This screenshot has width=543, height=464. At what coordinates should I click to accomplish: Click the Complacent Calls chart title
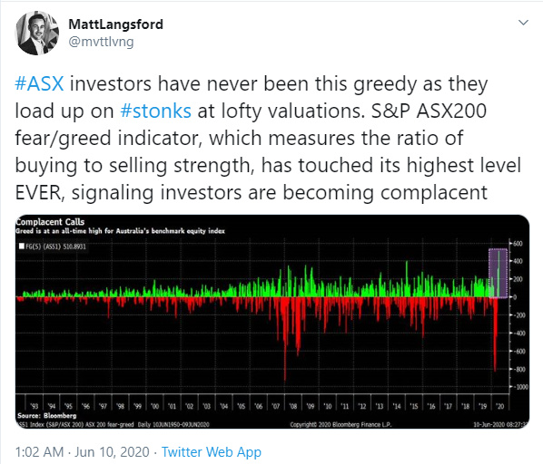click(x=50, y=222)
